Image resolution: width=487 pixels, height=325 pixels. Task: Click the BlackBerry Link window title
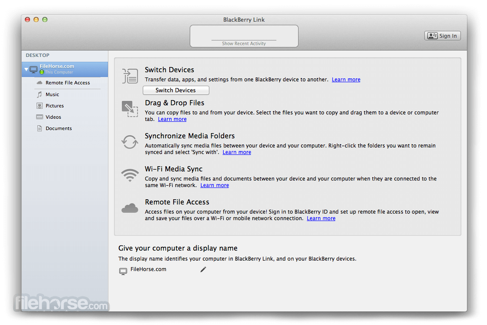[x=244, y=20]
